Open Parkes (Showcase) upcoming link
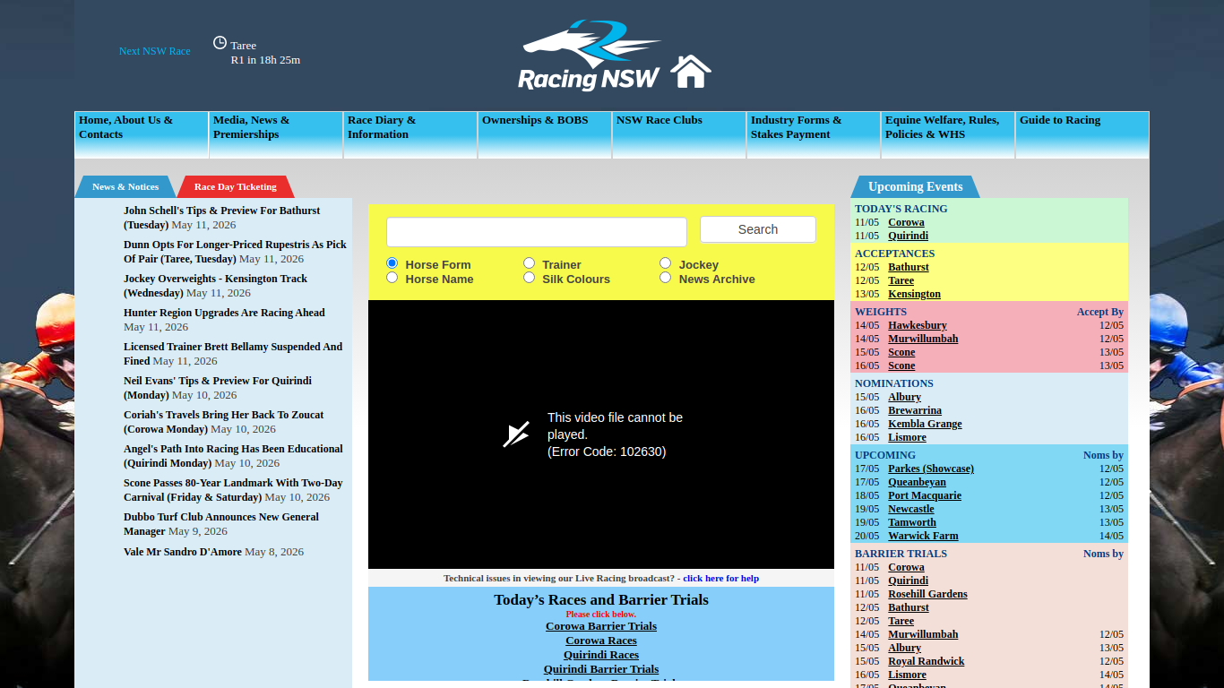Screen dimensions: 1224x688 [x=931, y=469]
